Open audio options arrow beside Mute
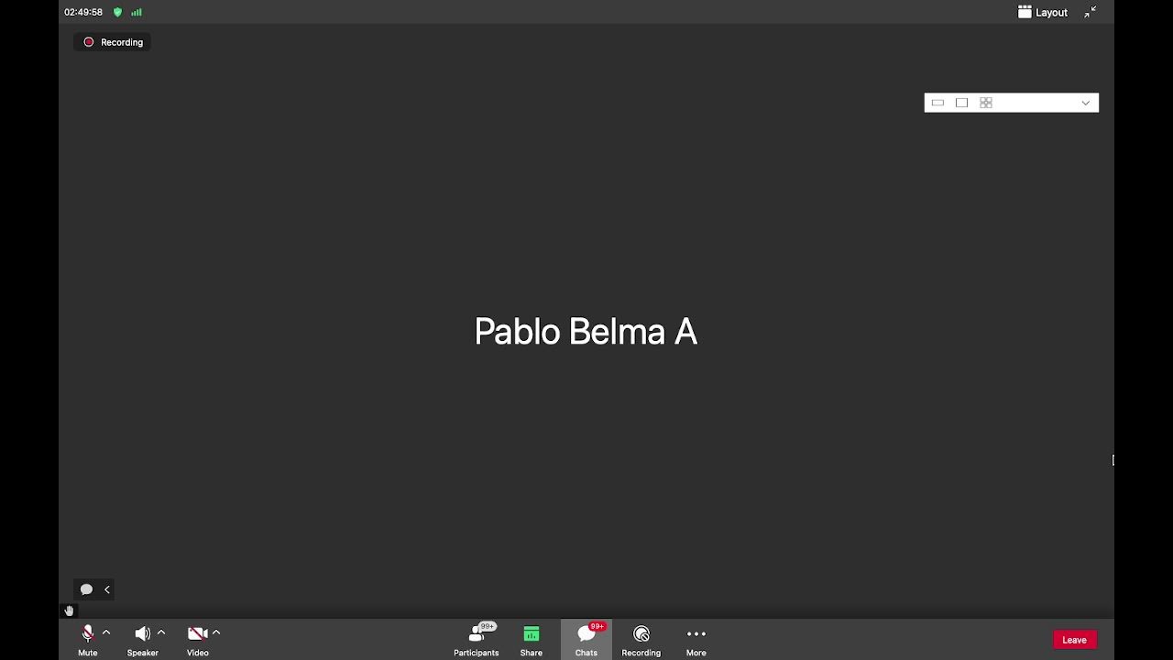 pos(106,632)
